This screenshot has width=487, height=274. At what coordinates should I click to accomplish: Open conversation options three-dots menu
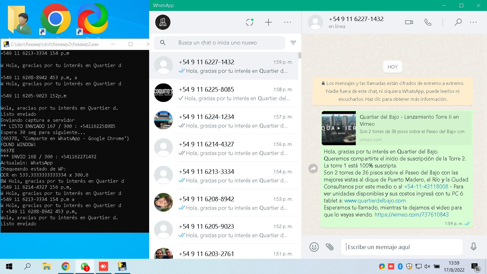[473, 22]
